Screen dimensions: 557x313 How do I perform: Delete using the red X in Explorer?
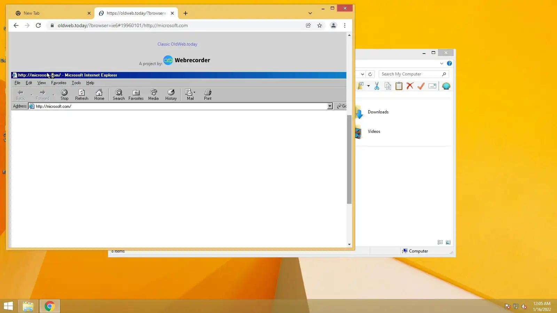coord(410,86)
